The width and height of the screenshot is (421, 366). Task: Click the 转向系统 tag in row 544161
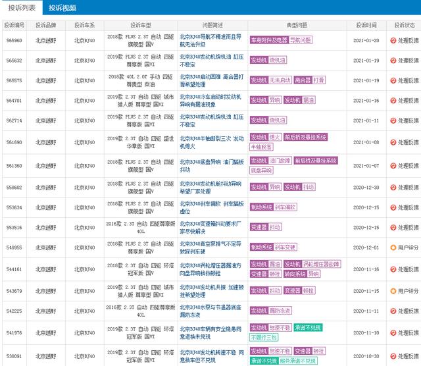tap(295, 274)
